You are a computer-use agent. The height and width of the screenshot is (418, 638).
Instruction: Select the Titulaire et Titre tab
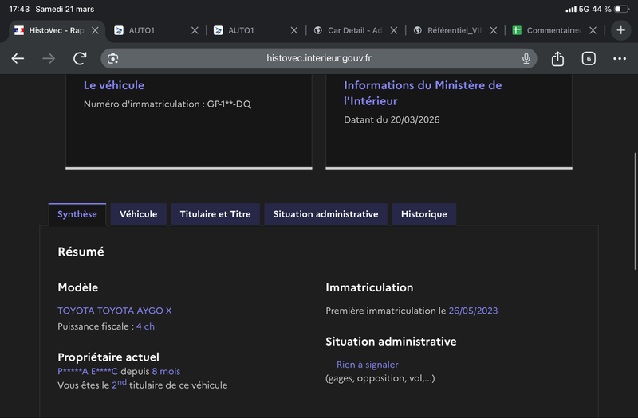click(215, 214)
